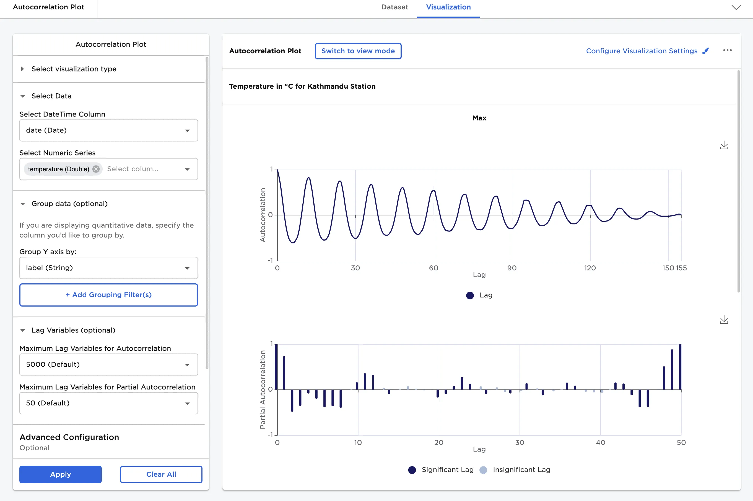This screenshot has width=753, height=501.
Task: Click the paintbrush settings icon
Action: click(705, 51)
